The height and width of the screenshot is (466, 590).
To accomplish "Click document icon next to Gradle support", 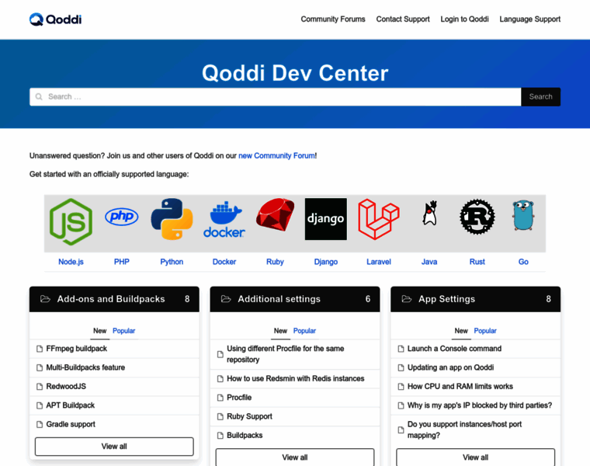I will [40, 425].
